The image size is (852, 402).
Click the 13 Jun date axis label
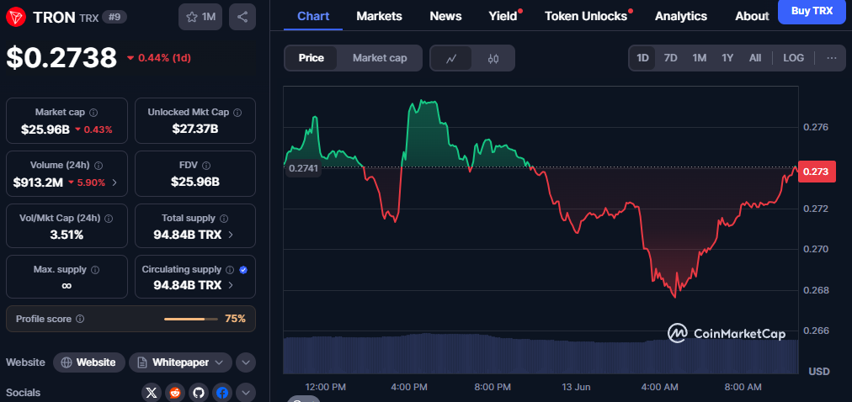tap(575, 388)
